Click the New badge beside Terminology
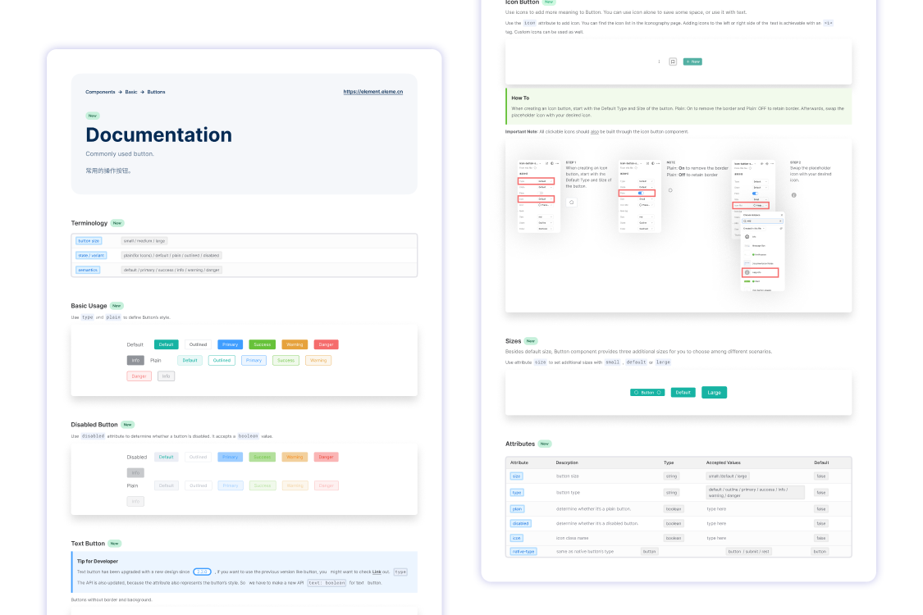The height and width of the screenshot is (615, 923). [x=117, y=223]
